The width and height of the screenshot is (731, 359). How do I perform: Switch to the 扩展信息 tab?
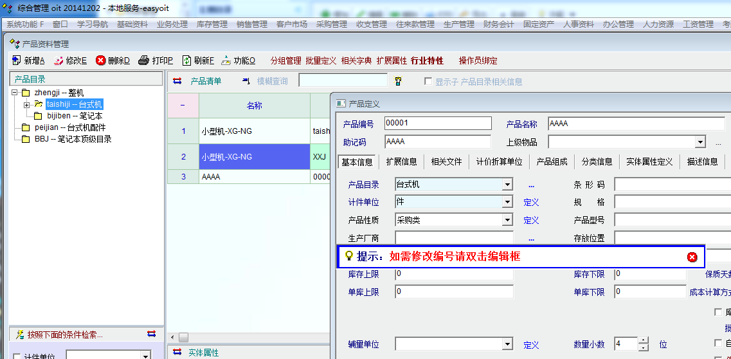tap(401, 161)
